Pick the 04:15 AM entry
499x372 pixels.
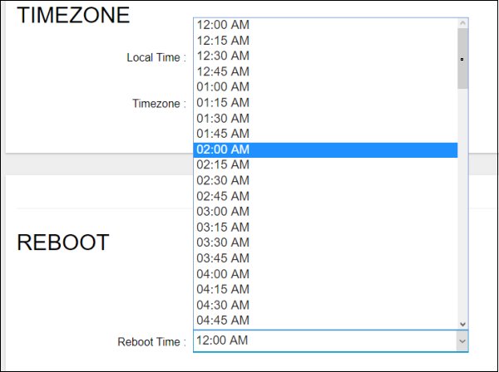tap(325, 290)
